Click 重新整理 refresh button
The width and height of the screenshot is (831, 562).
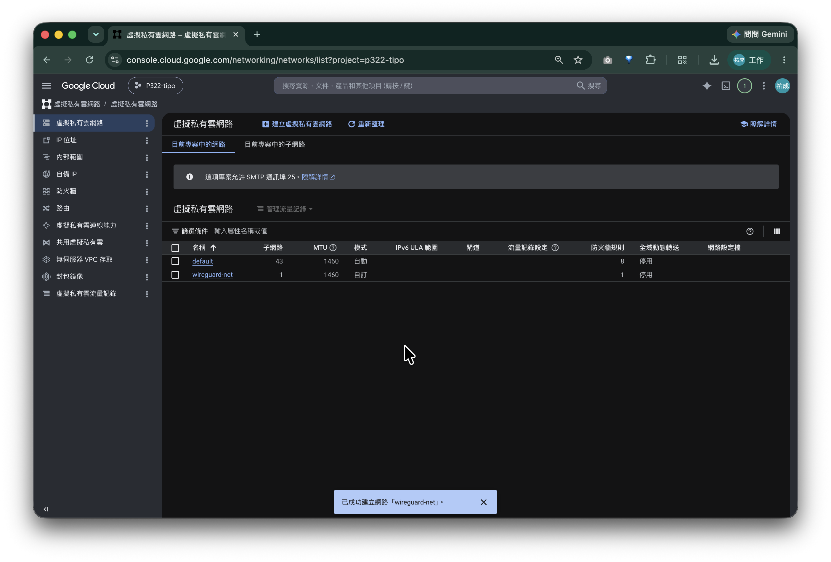pos(366,124)
